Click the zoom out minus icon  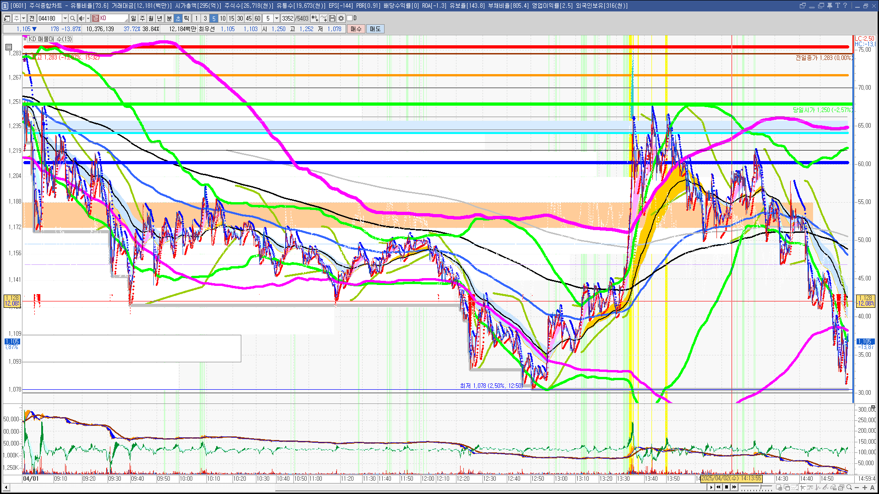857,488
